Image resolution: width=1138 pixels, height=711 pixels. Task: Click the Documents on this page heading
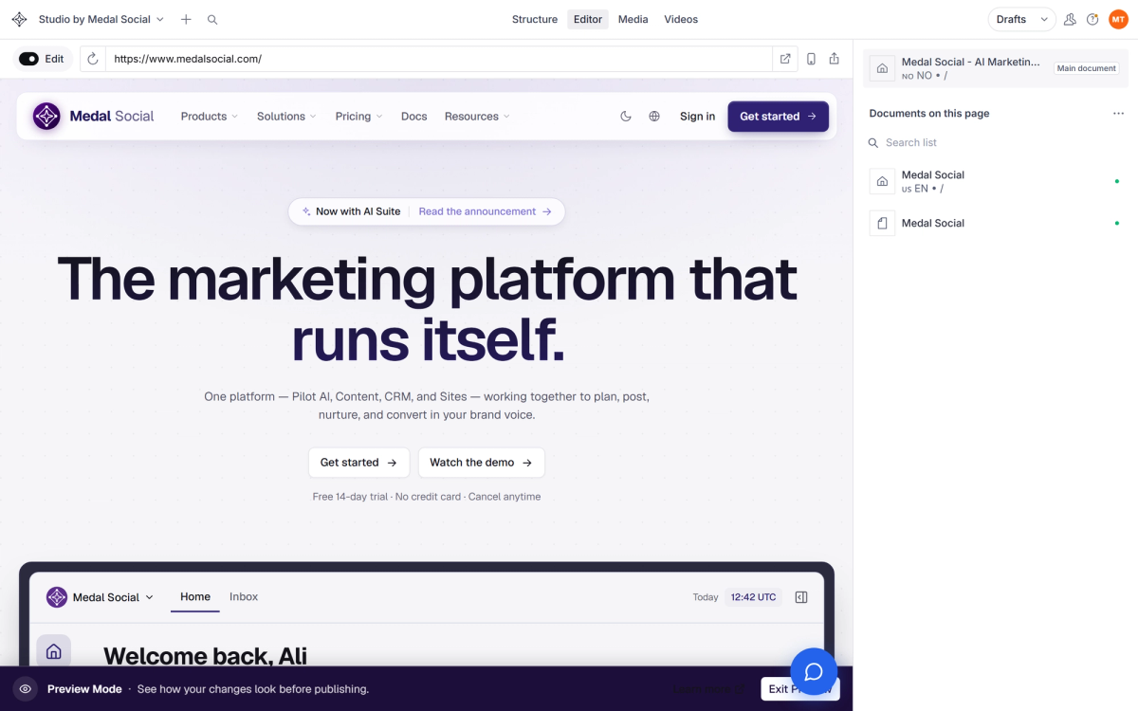click(x=929, y=114)
